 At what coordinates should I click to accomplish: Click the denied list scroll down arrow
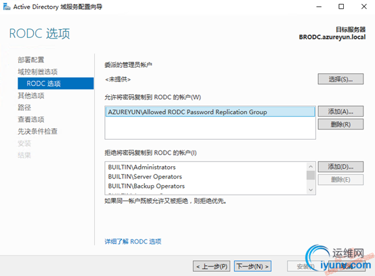click(x=311, y=190)
